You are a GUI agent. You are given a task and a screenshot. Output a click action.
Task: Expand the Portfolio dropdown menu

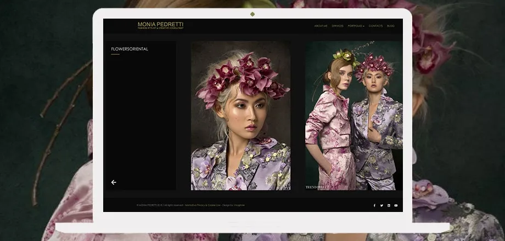pyautogui.click(x=356, y=26)
